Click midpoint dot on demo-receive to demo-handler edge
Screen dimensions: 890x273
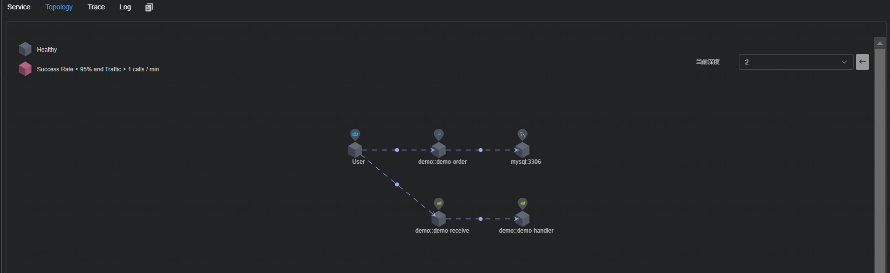[480, 219]
